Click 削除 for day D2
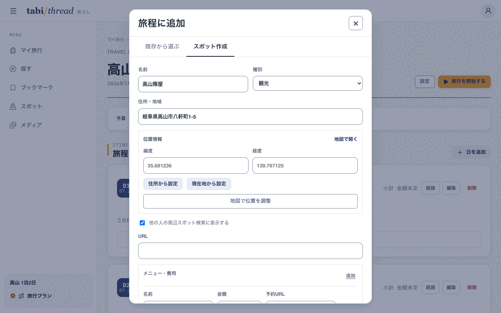The image size is (501, 313). pyautogui.click(x=472, y=288)
